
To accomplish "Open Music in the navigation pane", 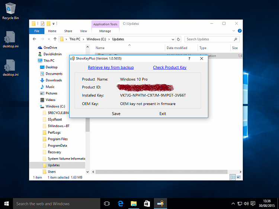I will coord(48,86).
